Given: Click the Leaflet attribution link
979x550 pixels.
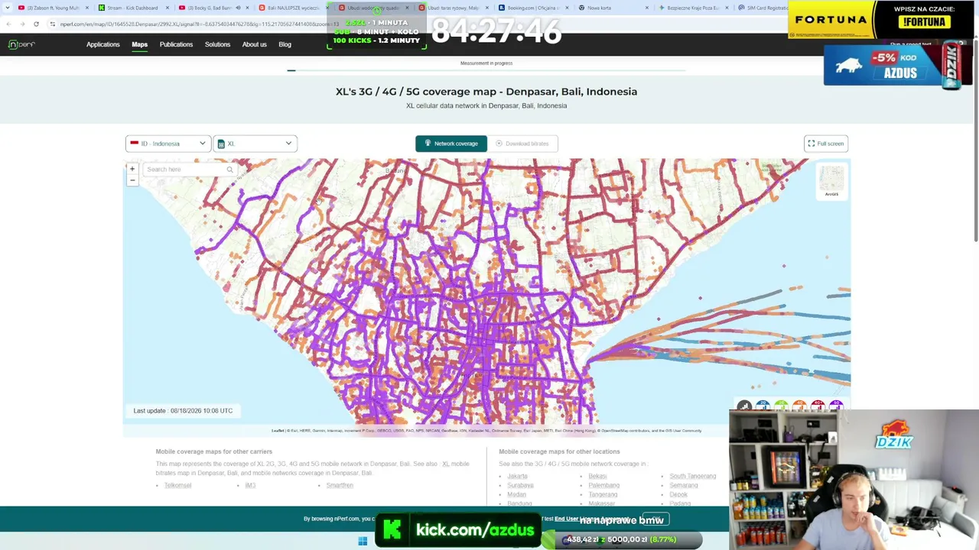Looking at the screenshot, I should [x=278, y=431].
